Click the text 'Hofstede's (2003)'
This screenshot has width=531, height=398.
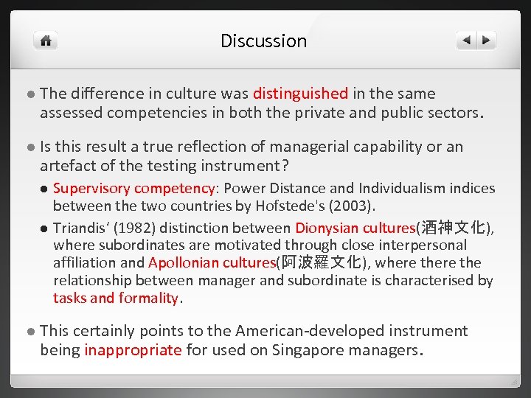313,206
